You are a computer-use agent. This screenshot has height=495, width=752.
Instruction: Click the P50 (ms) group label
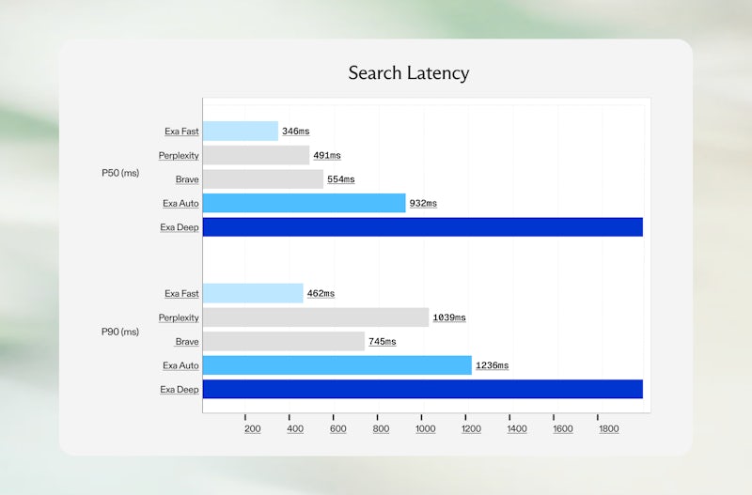click(x=120, y=173)
